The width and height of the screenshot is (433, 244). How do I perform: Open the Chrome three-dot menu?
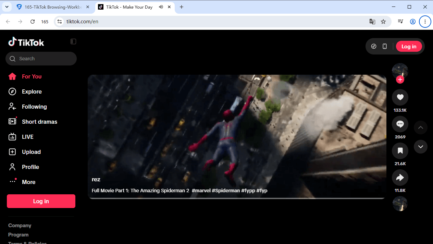[x=425, y=22]
